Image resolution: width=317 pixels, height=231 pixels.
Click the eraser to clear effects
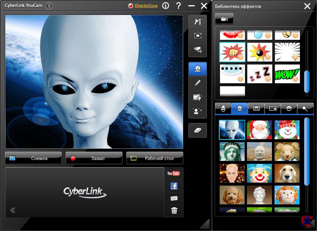tap(198, 130)
